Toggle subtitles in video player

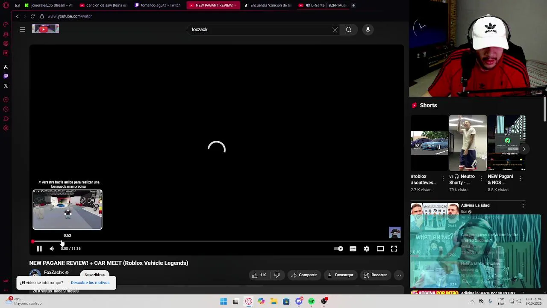tap(353, 249)
